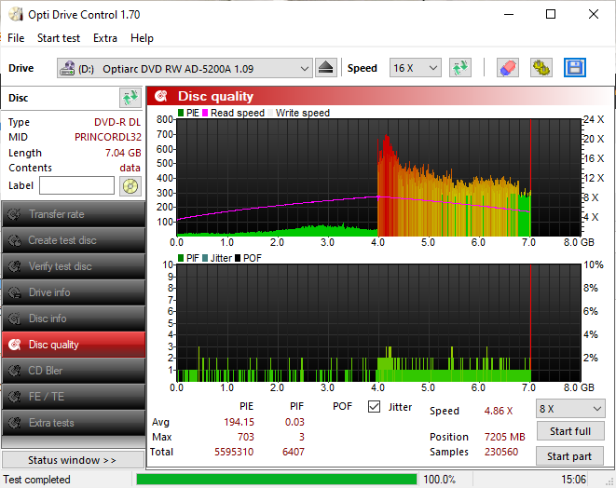This screenshot has height=488, width=616.
Task: Click the Start full button
Action: [x=570, y=431]
